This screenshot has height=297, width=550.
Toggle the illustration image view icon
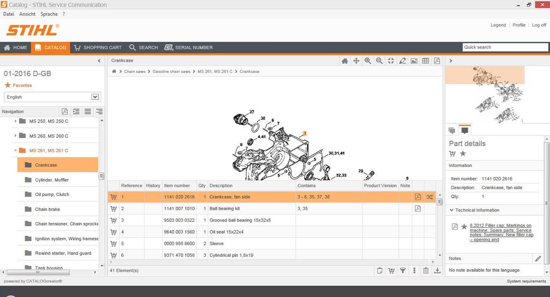pyautogui.click(x=414, y=61)
